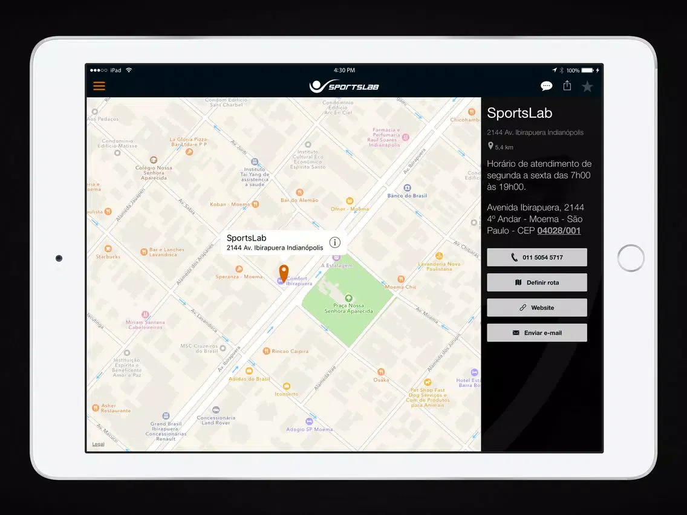This screenshot has width=687, height=515.
Task: Select Concessionária Land Rover marker
Action: pyautogui.click(x=215, y=410)
